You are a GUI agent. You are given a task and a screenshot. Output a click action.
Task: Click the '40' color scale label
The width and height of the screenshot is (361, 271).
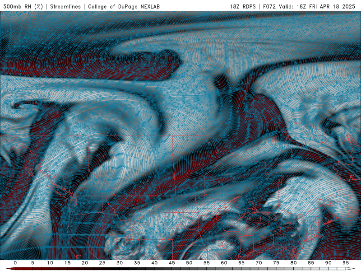click(x=154, y=263)
